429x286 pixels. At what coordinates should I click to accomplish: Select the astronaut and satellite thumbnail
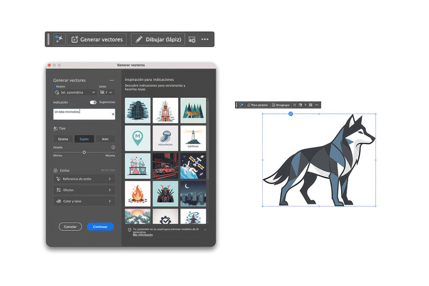tap(193, 166)
